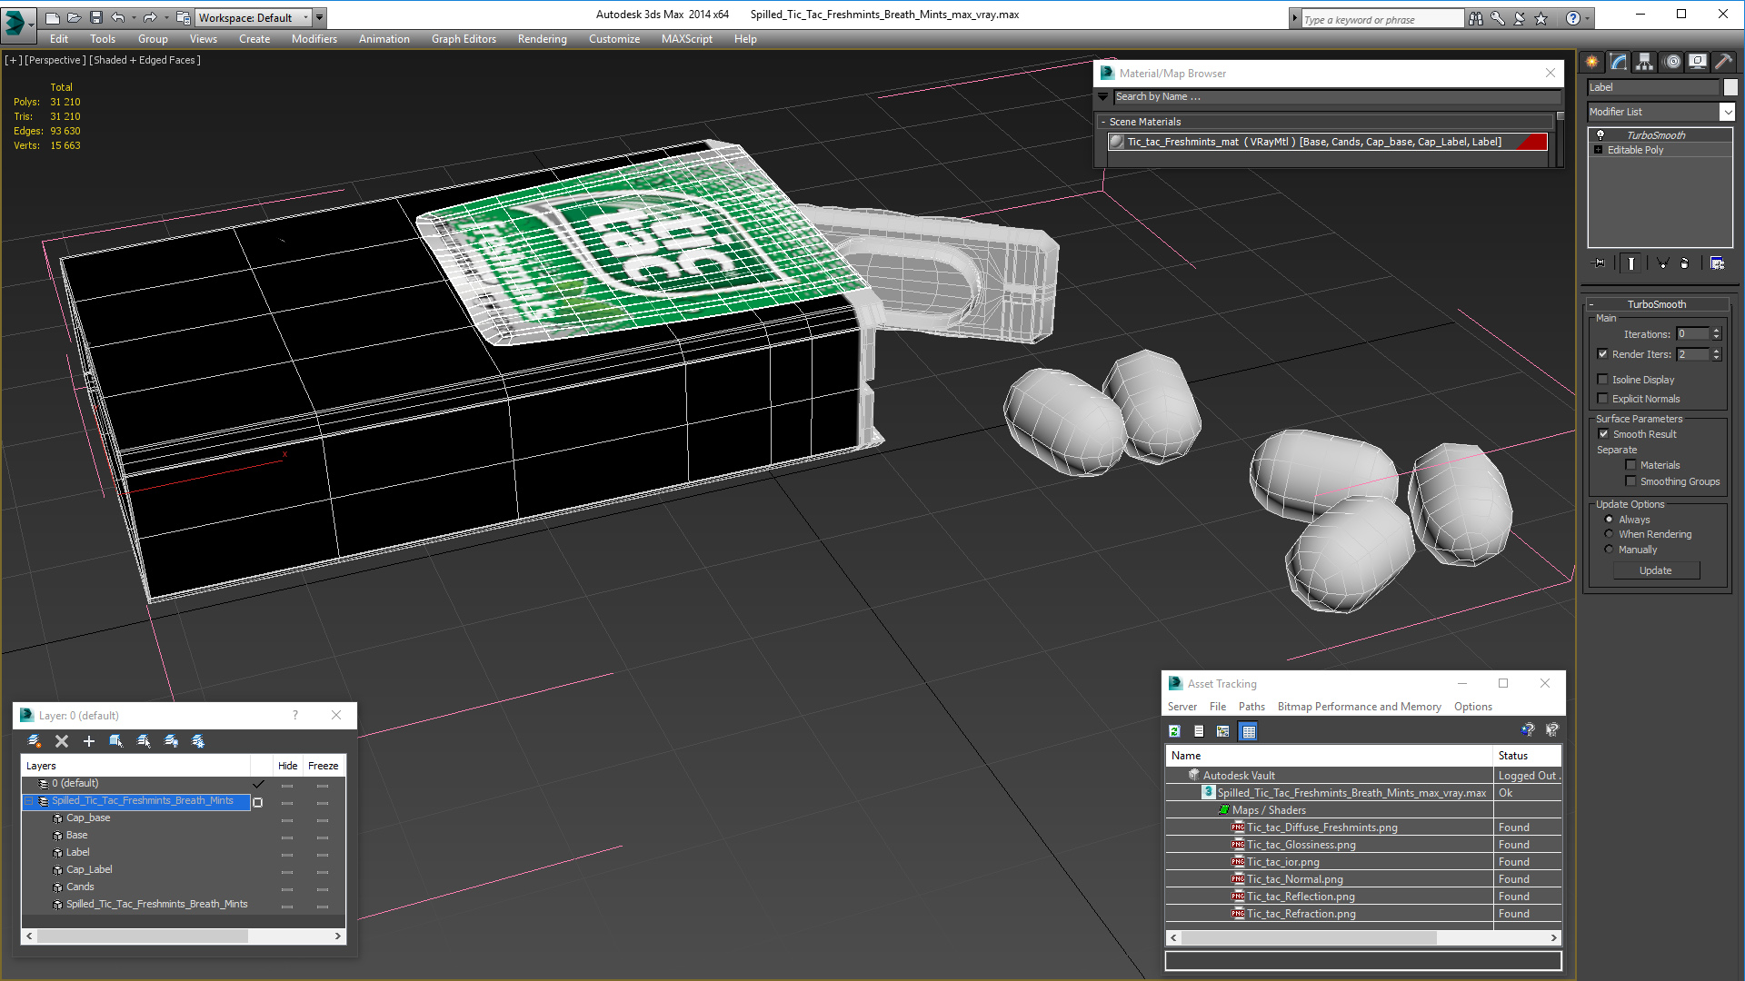Viewport: 1745px width, 981px height.
Task: Toggle TurboSmooth lightbulb visibility in stack
Action: tap(1600, 134)
